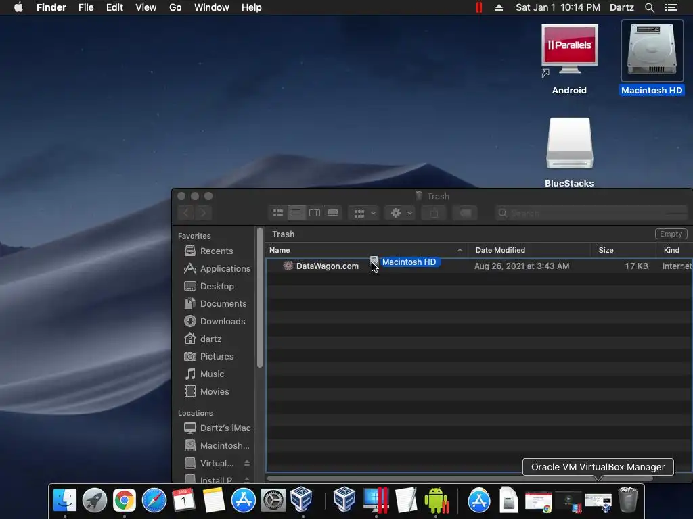Viewport: 693px width, 519px height.
Task: Click the Parallels menu bar icon
Action: [x=479, y=7]
